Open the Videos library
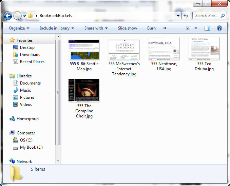Image resolution: width=230 pixels, height=186 pixels. point(26,105)
